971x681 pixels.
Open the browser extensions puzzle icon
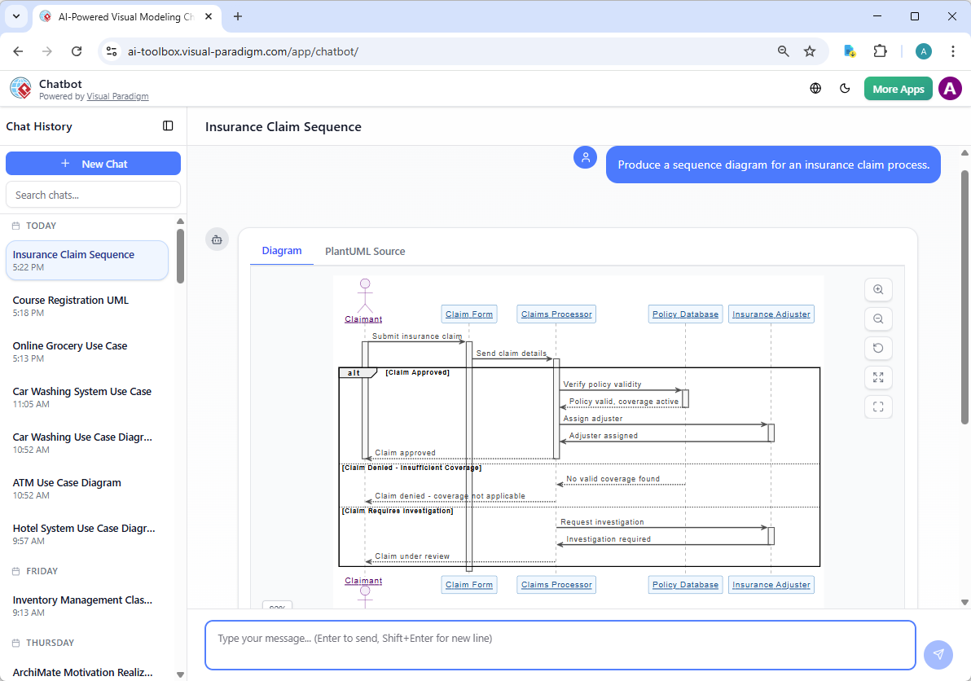[880, 51]
